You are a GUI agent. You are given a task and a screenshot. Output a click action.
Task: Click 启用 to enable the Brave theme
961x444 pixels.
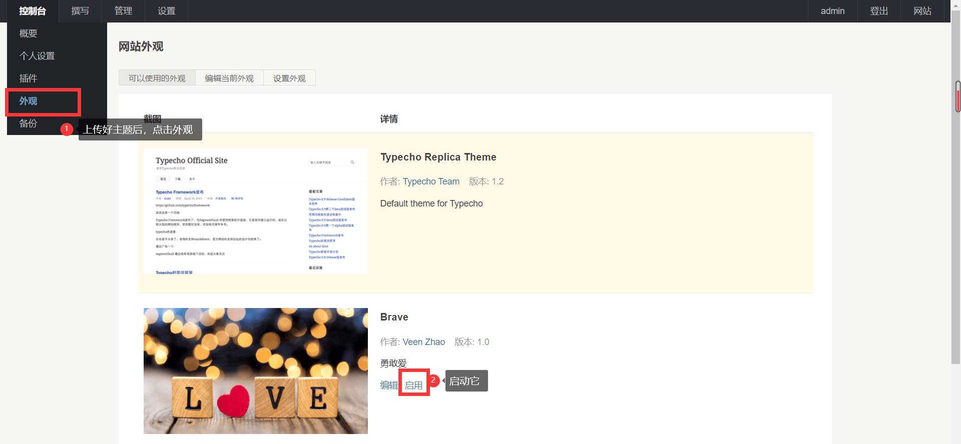pos(414,385)
